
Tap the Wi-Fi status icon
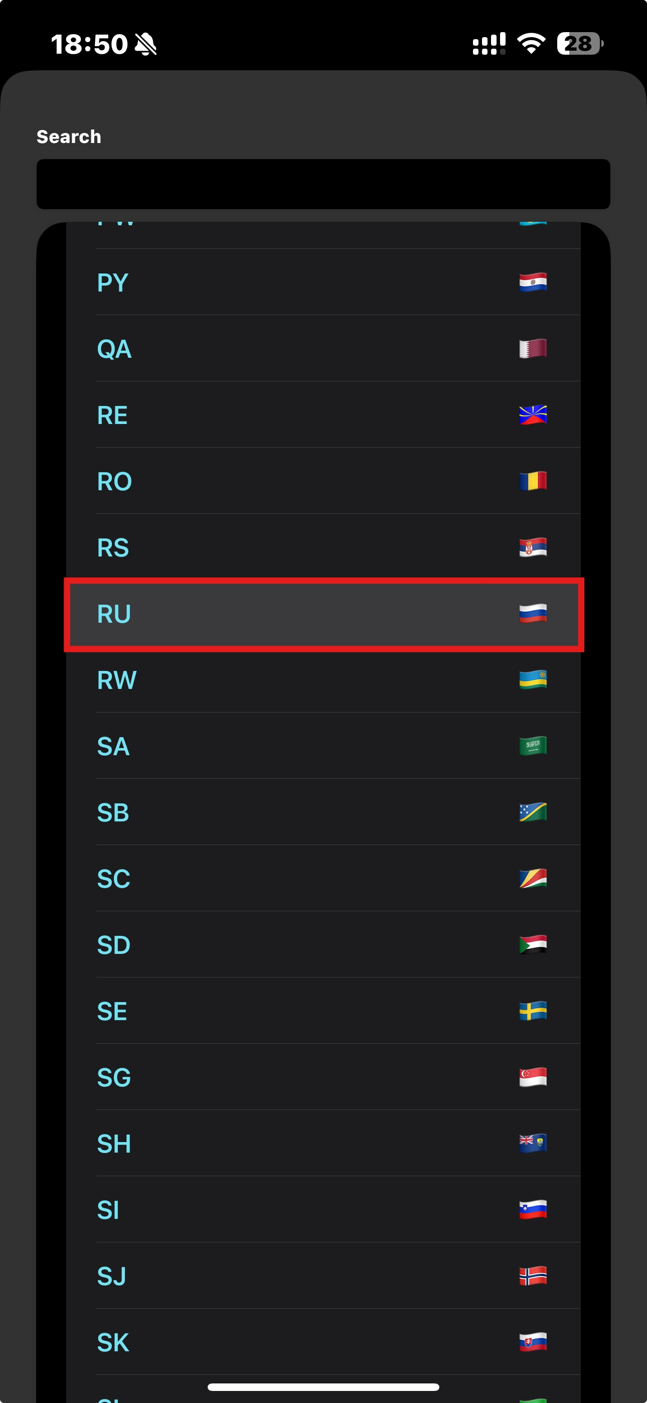[x=531, y=44]
